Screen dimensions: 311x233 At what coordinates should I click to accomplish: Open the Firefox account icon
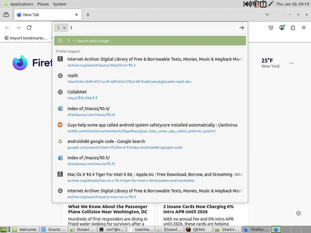point(282,28)
